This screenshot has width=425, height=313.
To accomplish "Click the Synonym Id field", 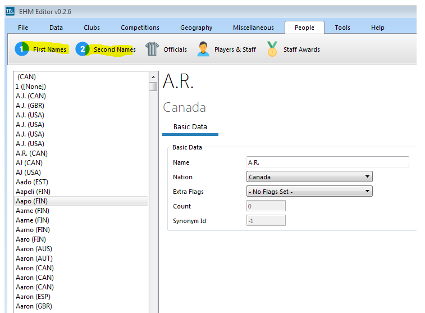I will coord(266,220).
